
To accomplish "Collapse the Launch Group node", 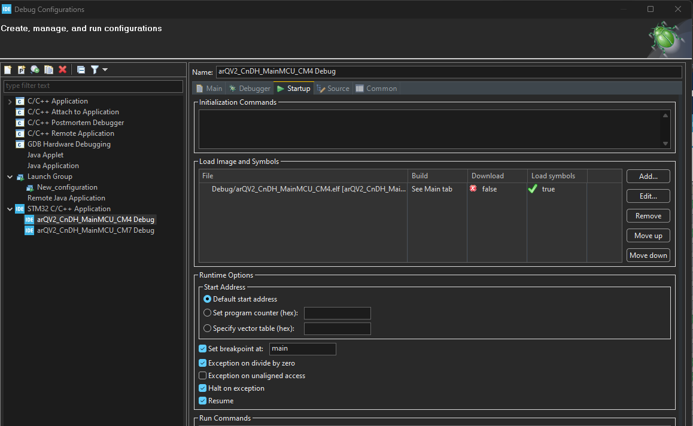I will (10, 177).
